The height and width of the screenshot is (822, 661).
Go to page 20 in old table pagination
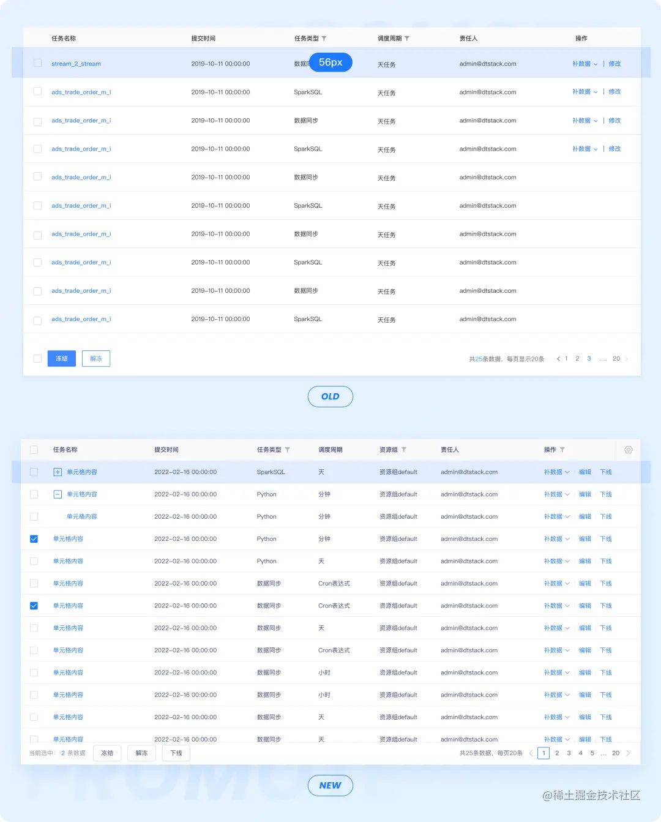click(616, 359)
